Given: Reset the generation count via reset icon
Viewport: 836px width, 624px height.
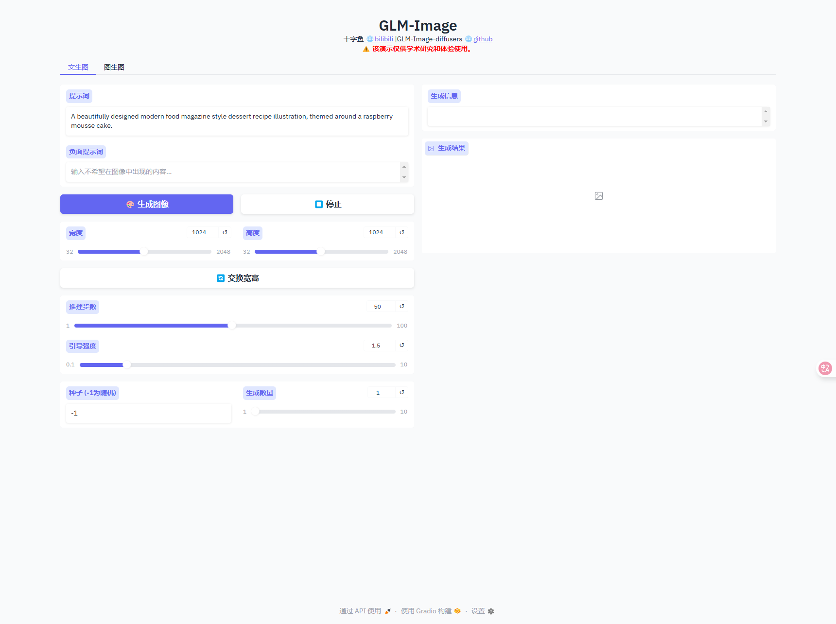Looking at the screenshot, I should (x=402, y=393).
